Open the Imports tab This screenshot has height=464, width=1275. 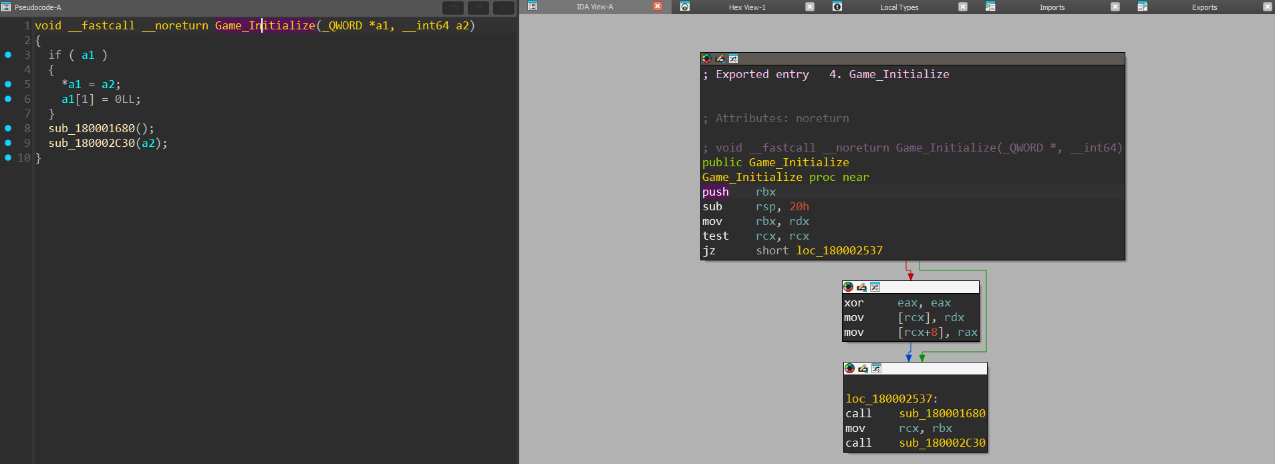pos(1052,7)
